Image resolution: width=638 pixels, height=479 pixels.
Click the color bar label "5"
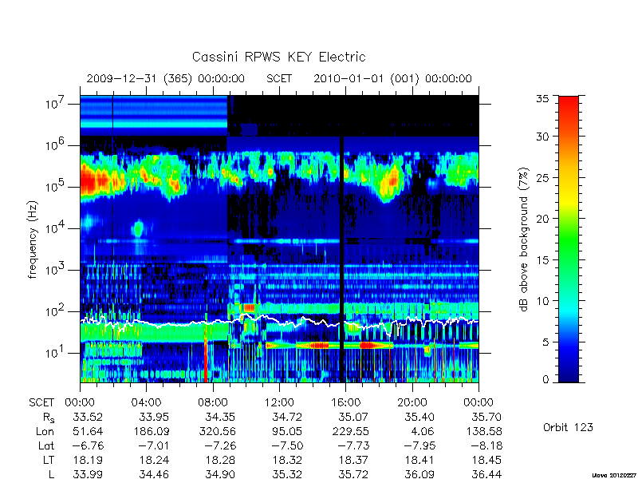(x=545, y=342)
